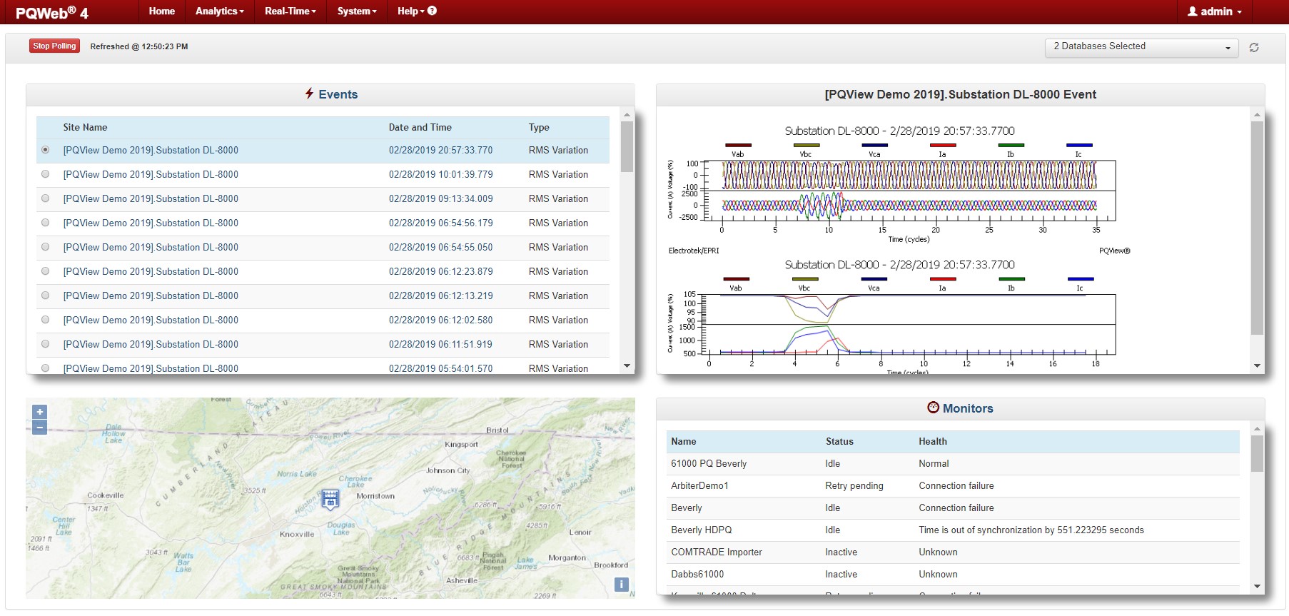The image size is (1289, 616).
Task: Open the Events panel heading link
Action: (x=338, y=94)
